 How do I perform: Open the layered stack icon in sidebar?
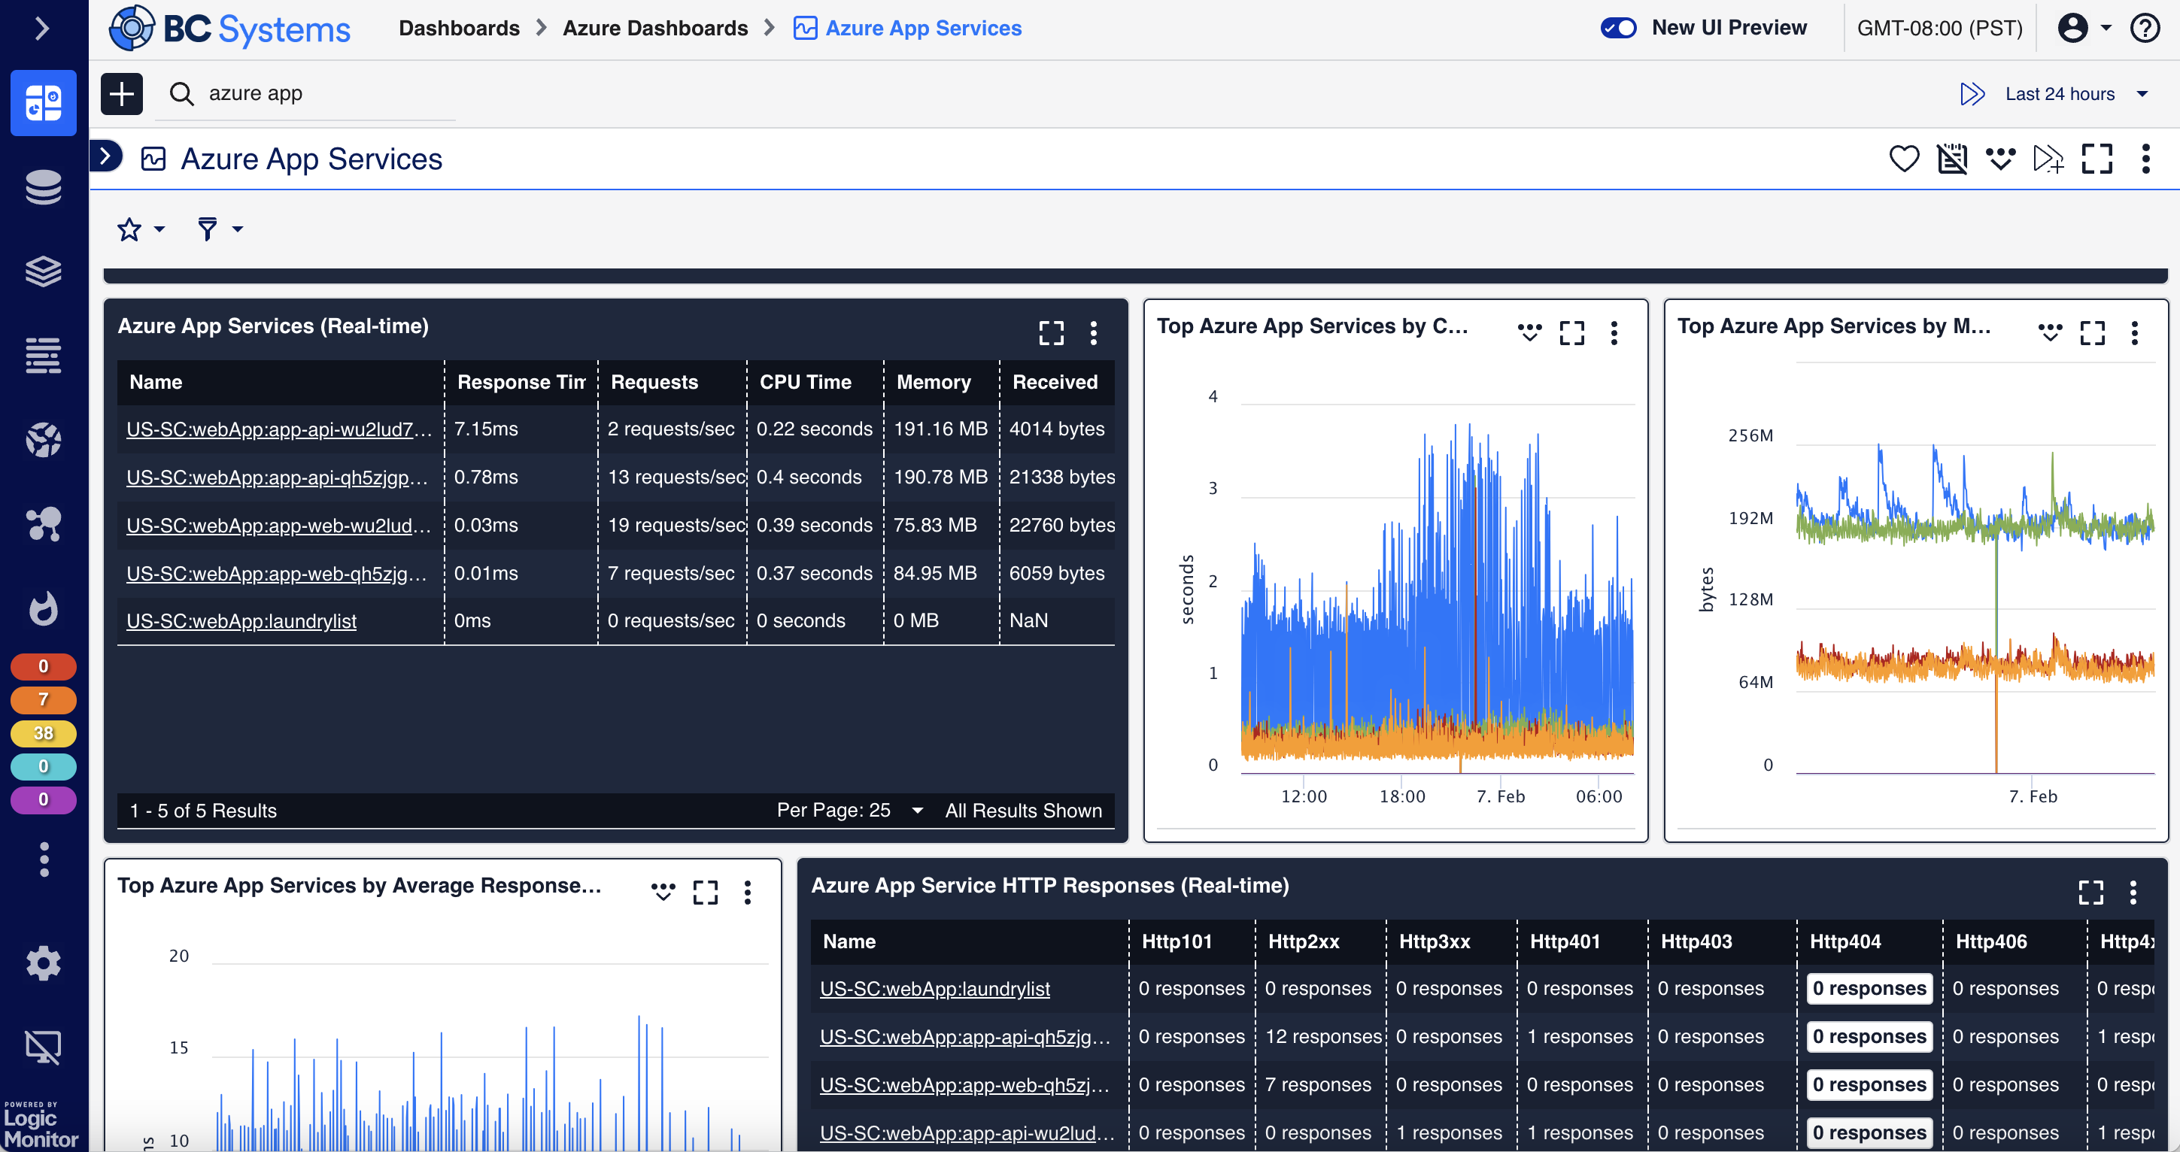click(x=43, y=271)
